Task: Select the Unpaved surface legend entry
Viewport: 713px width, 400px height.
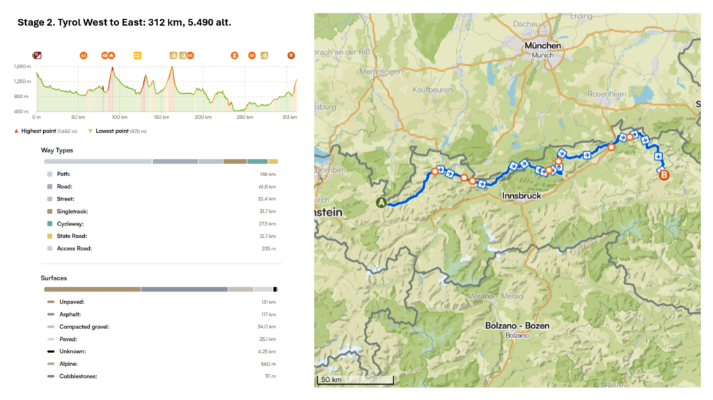Action: [x=70, y=302]
